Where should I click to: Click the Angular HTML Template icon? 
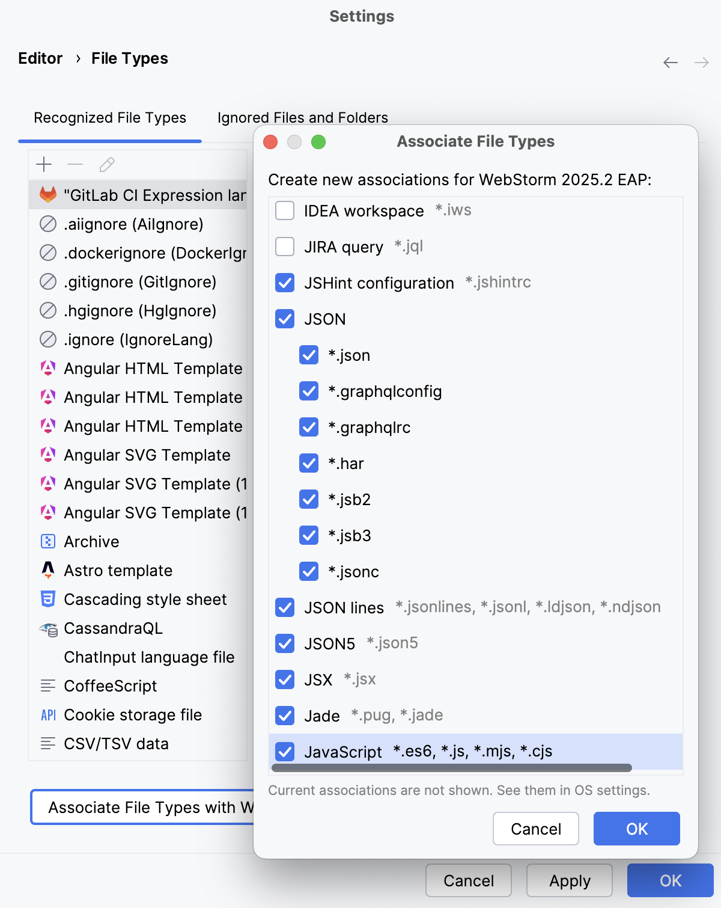pyautogui.click(x=49, y=368)
